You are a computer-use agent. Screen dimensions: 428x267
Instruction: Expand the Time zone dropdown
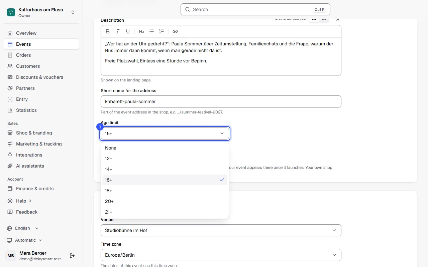pyautogui.click(x=221, y=255)
